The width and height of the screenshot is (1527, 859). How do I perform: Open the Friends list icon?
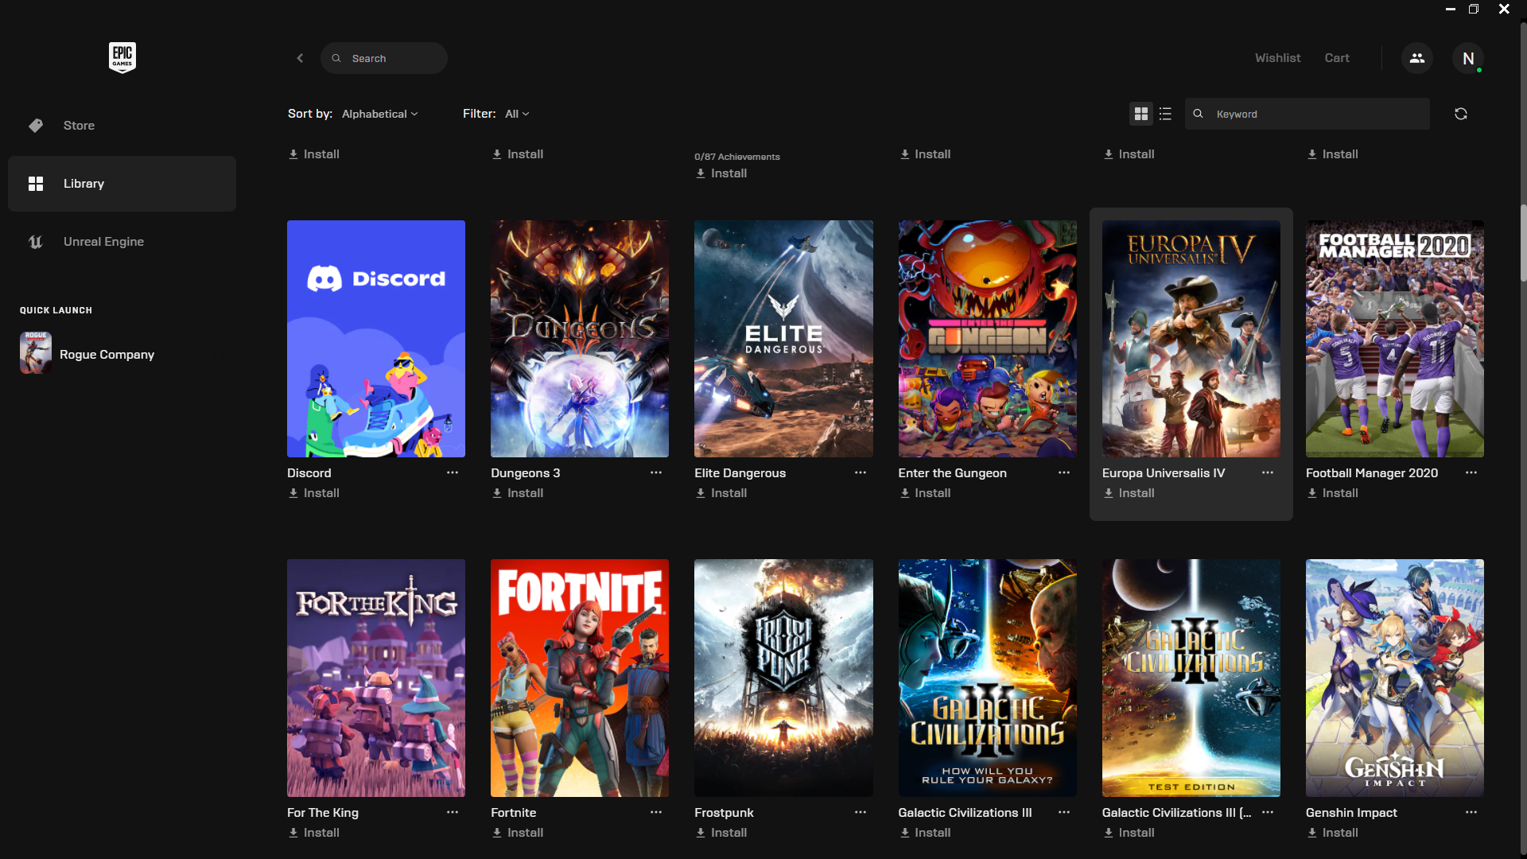pyautogui.click(x=1416, y=58)
